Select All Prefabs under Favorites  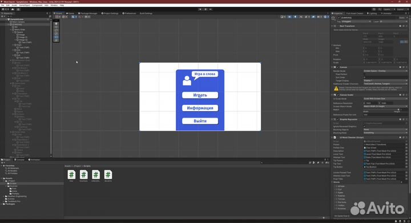click(x=13, y=173)
